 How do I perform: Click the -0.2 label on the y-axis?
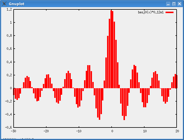coord(9,101)
